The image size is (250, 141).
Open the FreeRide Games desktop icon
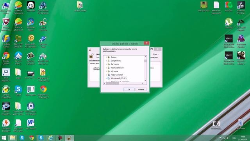pyautogui.click(x=6, y=42)
